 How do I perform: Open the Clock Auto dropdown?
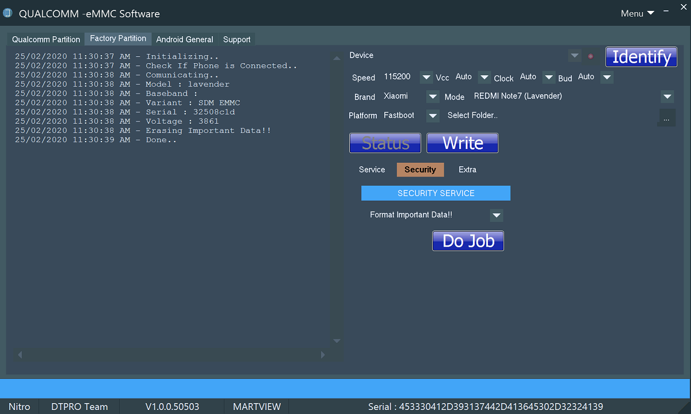click(549, 77)
